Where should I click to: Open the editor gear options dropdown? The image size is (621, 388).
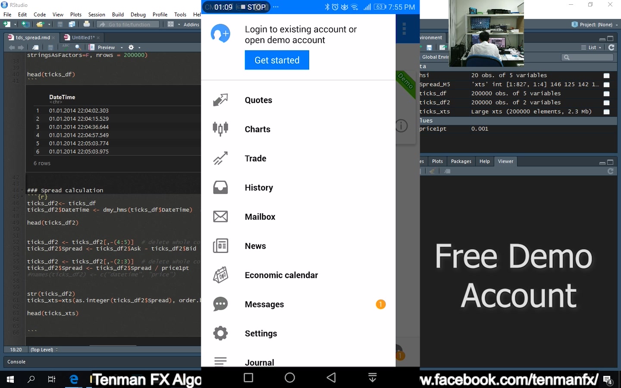pyautogui.click(x=134, y=47)
